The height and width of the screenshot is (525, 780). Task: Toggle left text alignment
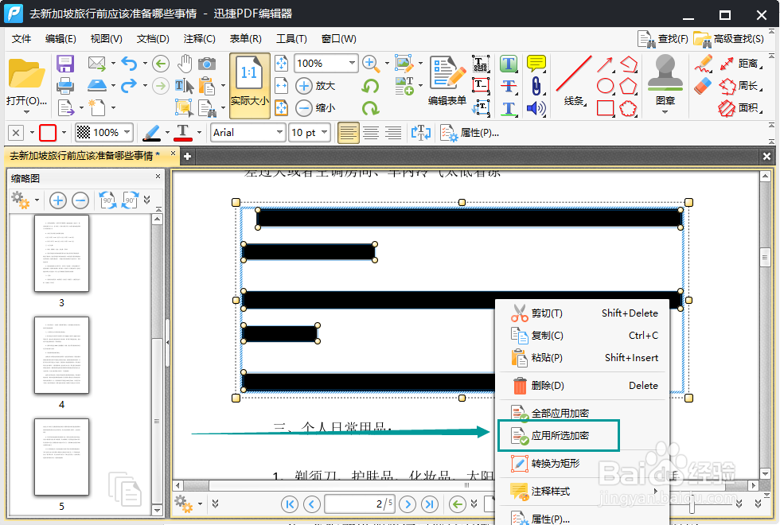[x=349, y=133]
